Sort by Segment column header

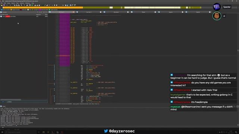point(38,15)
